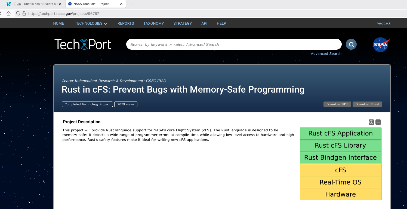The image size is (407, 209).
Task: Click the Rust Bindgen Interface diagram block
Action: (x=340, y=158)
